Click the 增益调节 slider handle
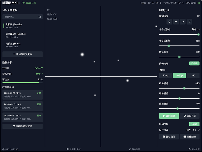Screen dimensions: 202x152 [x=180, y=57]
